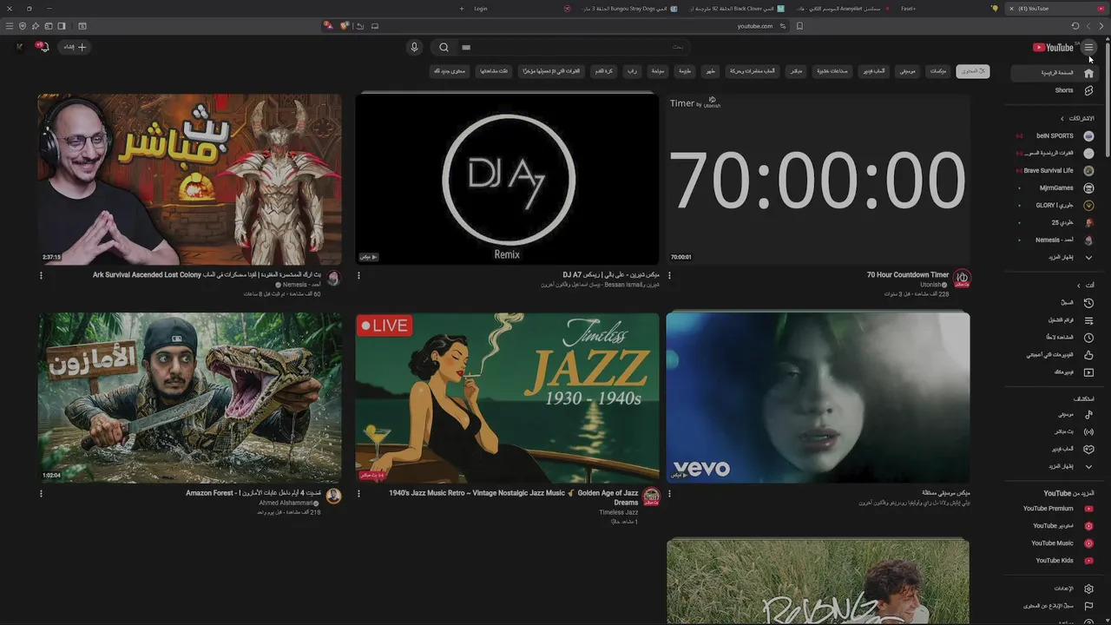1111x625 pixels.
Task: Open the DJ A7 Remix thumbnail
Action: pyautogui.click(x=507, y=179)
